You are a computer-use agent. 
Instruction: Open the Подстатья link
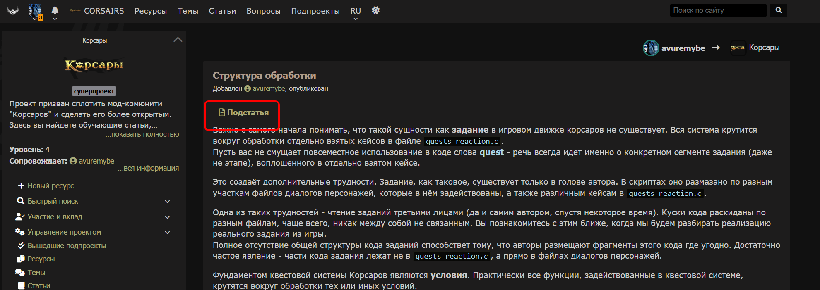pos(248,113)
